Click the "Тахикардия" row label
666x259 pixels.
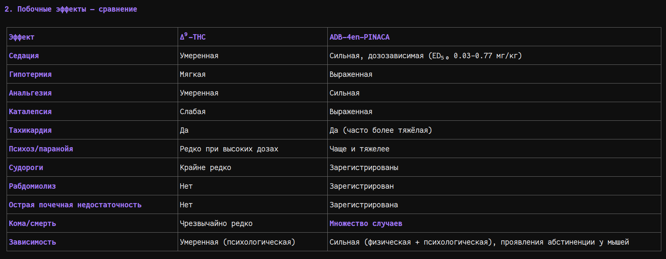click(30, 130)
